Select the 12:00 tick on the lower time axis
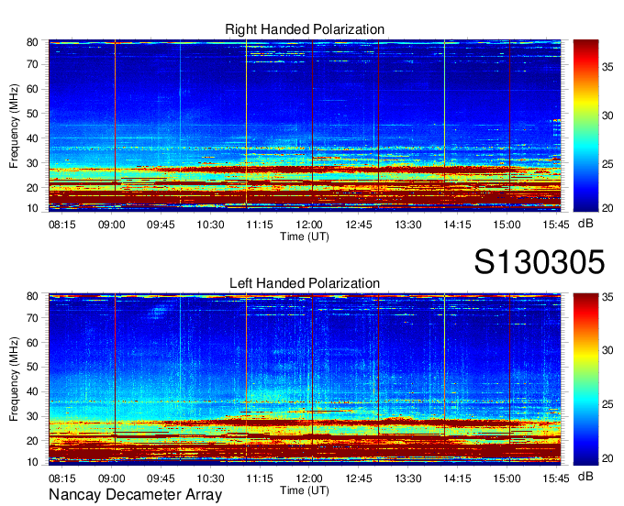 [x=309, y=478]
